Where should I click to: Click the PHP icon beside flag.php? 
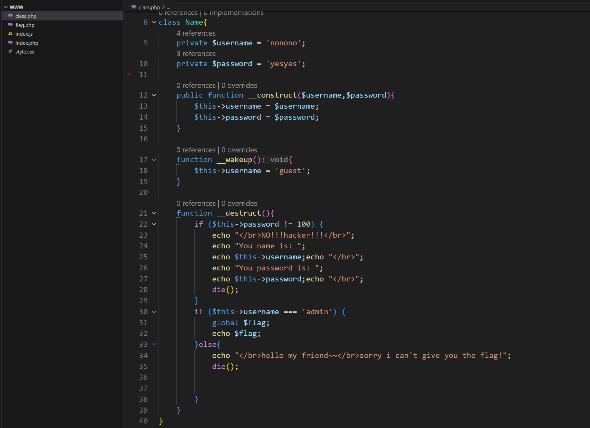tap(10, 25)
